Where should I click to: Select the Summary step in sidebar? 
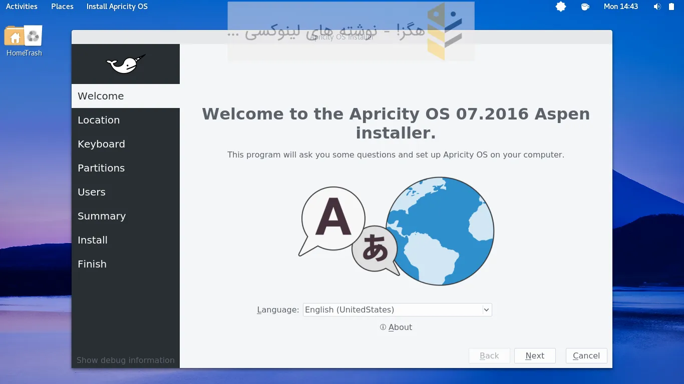click(126, 216)
